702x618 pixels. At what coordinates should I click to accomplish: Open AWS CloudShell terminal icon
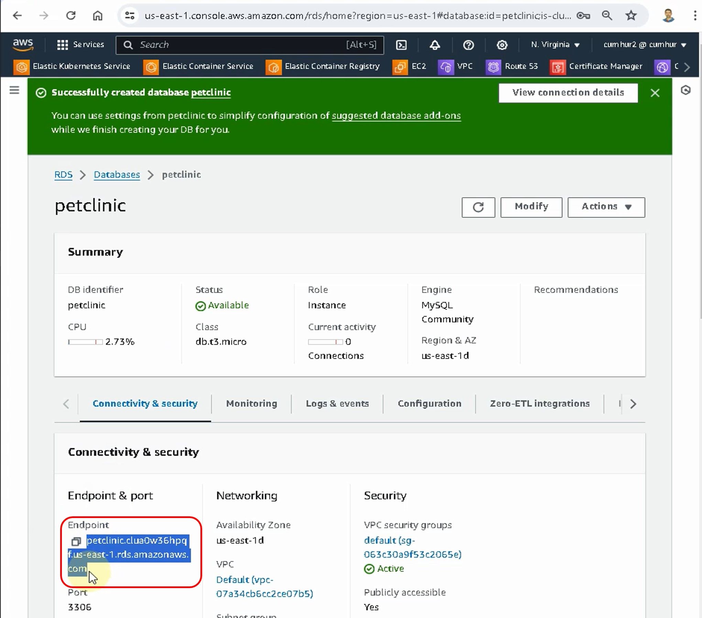401,45
